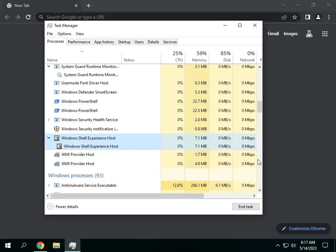The width and height of the screenshot is (336, 252).
Task: Open the Images link in Chrome
Action: click(x=291, y=34)
